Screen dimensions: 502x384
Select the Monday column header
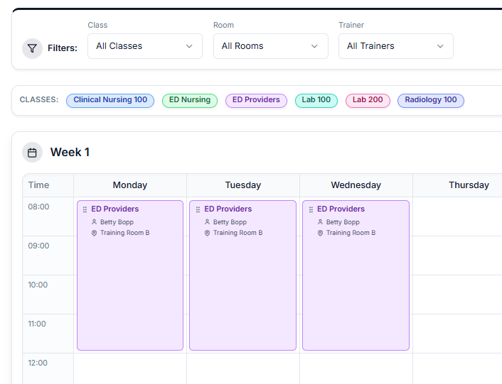[130, 185]
